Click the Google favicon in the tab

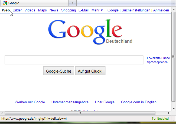(x=5, y=3)
